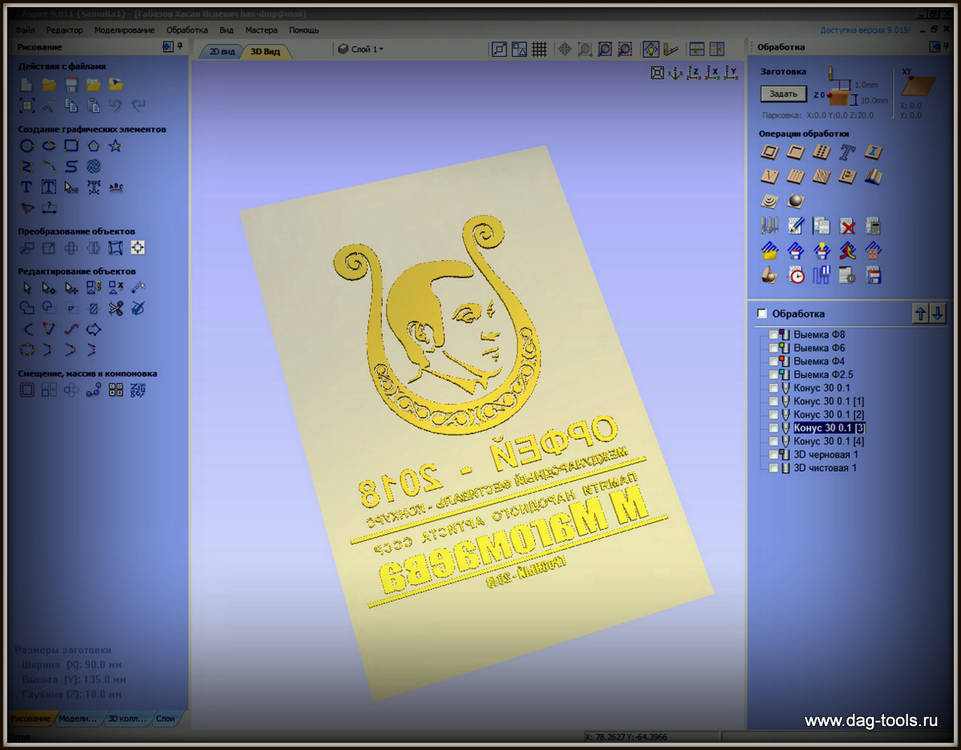Open the Offset vectors tool

tap(26, 391)
